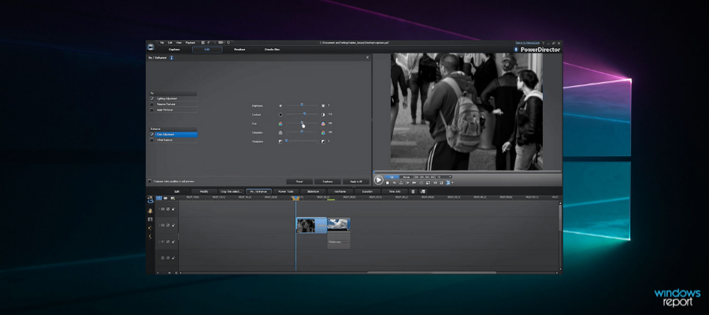Switch to the Capture module tab
The width and height of the screenshot is (709, 315).
point(174,50)
